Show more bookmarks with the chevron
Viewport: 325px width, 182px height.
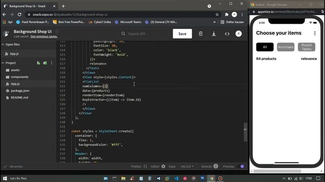click(x=214, y=22)
